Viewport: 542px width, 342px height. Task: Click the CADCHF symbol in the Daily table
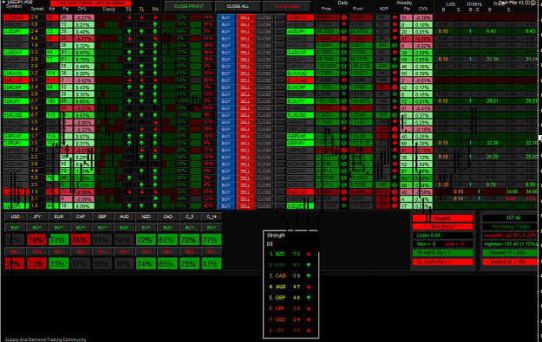(x=300, y=53)
